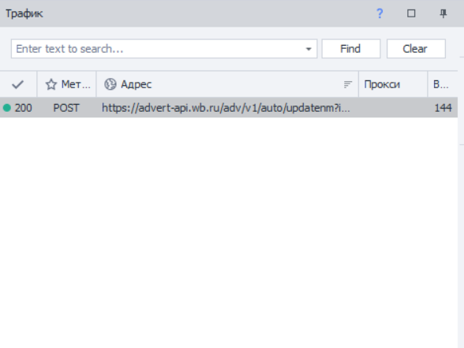Click the Прокси column header
This screenshot has height=348, width=464.
click(393, 84)
